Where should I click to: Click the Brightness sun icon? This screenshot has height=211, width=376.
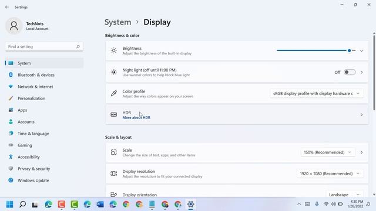[x=114, y=50]
